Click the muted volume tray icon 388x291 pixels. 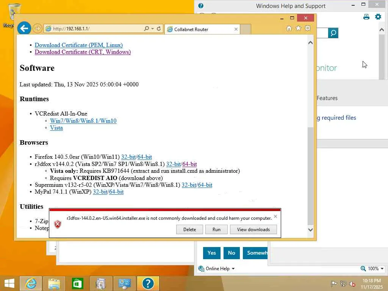[352, 283]
